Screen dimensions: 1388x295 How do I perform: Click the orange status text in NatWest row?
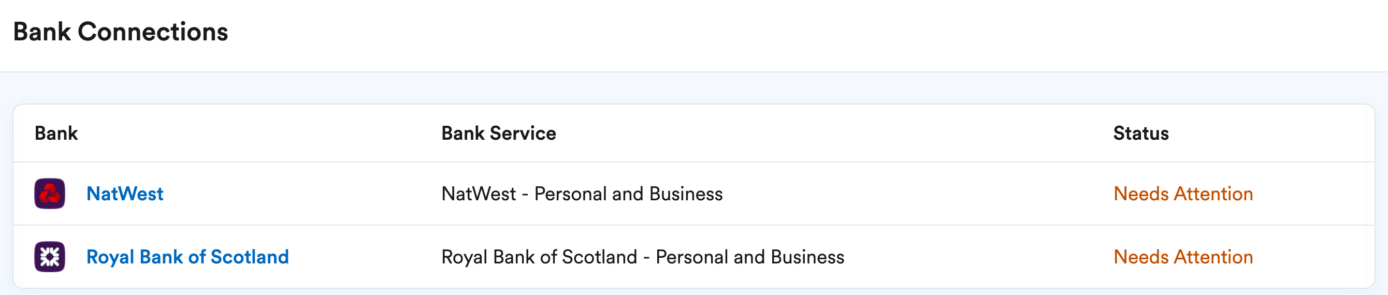[x=1183, y=194]
